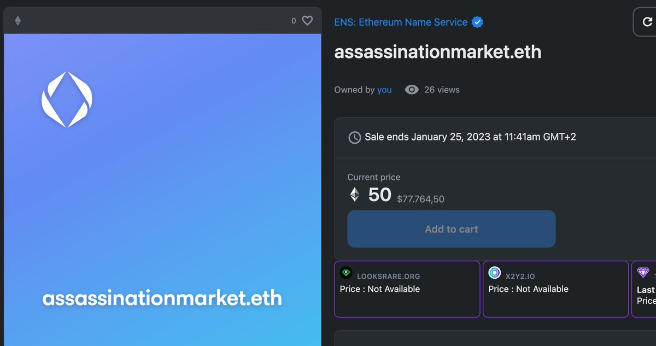Click the sale ends date banner
This screenshot has height=346, width=656.
(x=465, y=137)
